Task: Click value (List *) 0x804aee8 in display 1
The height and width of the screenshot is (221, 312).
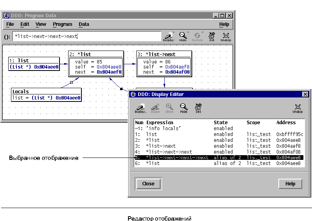Action: coord(34,67)
